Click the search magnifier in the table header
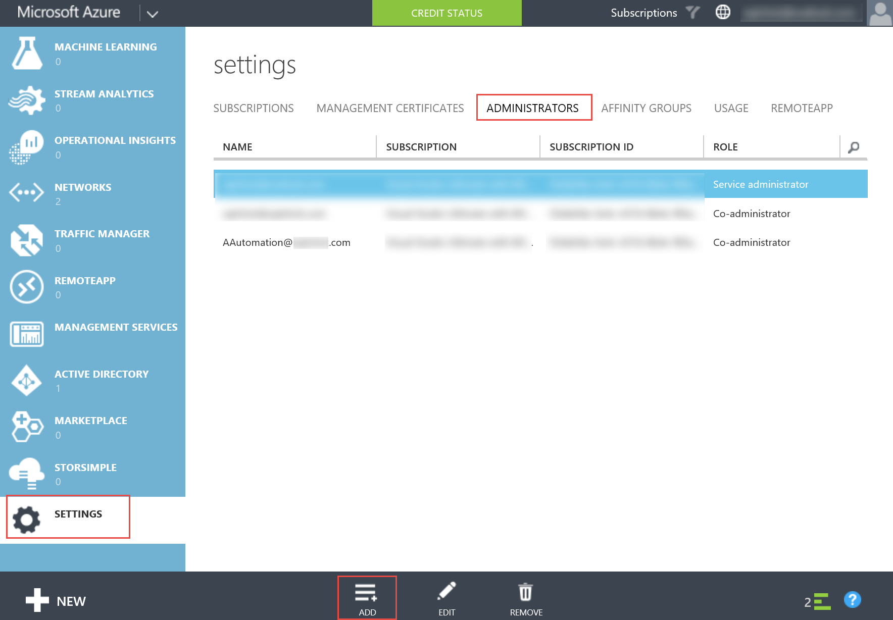This screenshot has width=893, height=620. click(854, 147)
